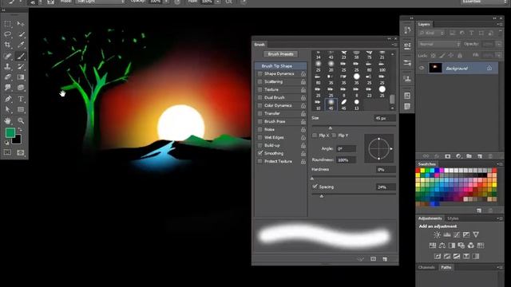The height and width of the screenshot is (287, 511).
Task: Open the Wet Edges option row
Action: [x=281, y=137]
